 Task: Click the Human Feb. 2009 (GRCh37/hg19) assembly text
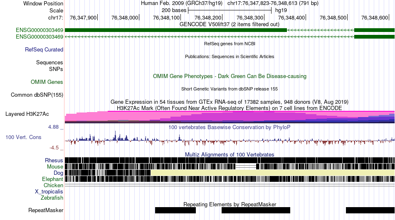(182, 3)
